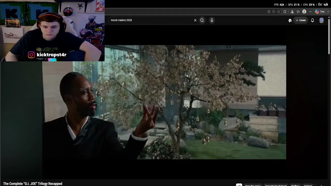The image size is (331, 186).
Task: Show more filter chips with the right arrow
Action: [321, 185]
